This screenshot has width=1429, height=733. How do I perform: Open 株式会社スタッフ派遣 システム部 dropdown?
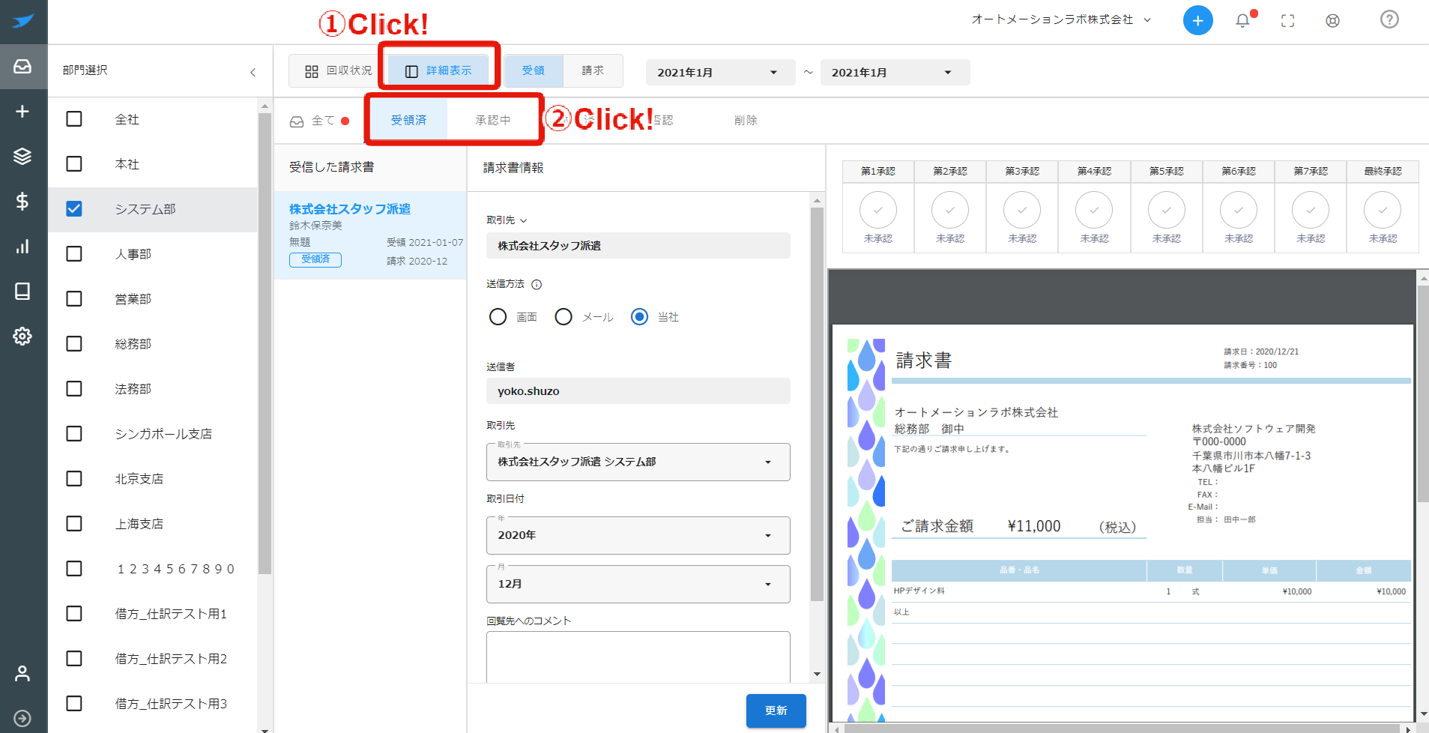pyautogui.click(x=638, y=462)
